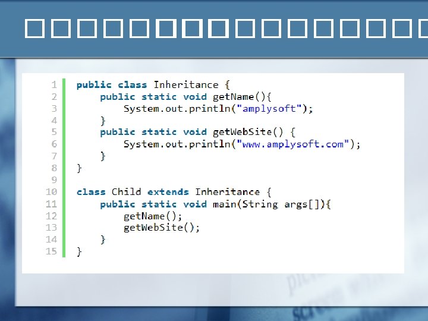Screen dimensions: 428x321
Task: Select the "Child" class name
Action: (127, 192)
